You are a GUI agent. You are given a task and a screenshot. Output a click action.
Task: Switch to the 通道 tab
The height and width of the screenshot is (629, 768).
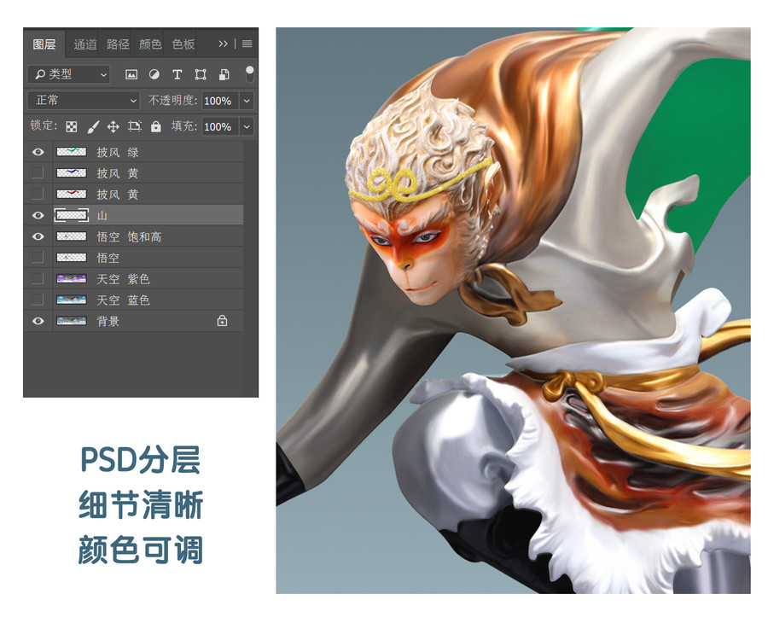85,44
